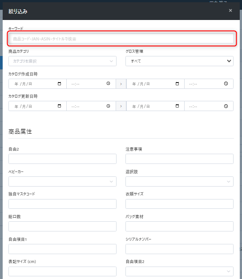
Task: Click the 独自マスタコード text input
Action: coord(62,204)
